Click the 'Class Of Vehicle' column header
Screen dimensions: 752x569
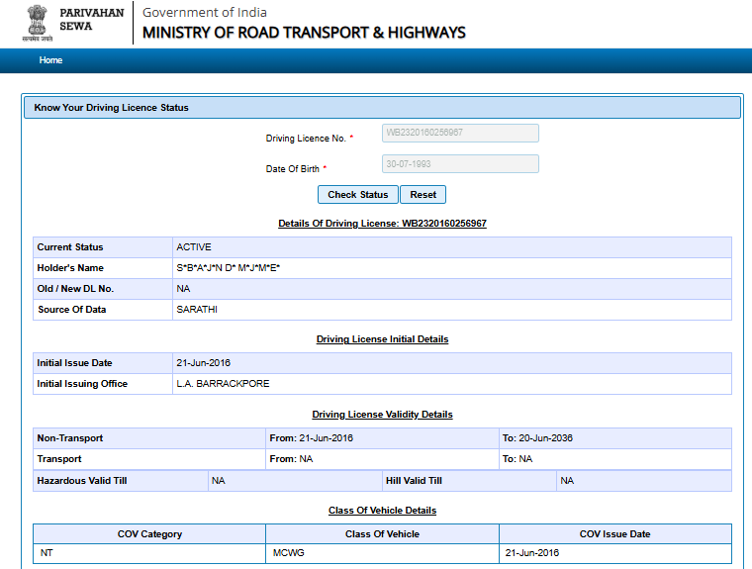coord(382,534)
